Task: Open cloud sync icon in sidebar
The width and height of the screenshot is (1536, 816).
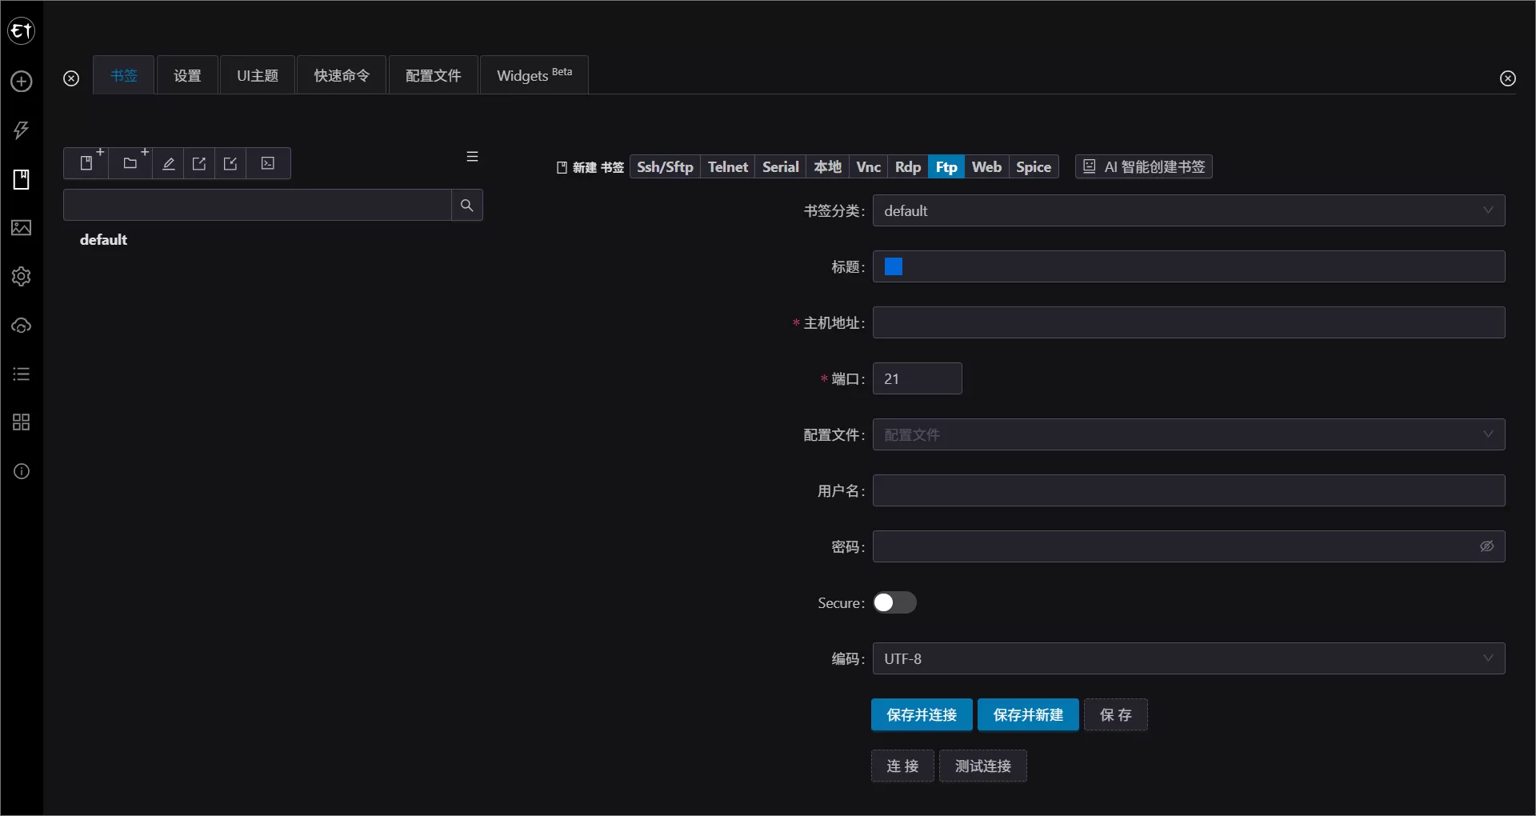Action: tap(22, 326)
